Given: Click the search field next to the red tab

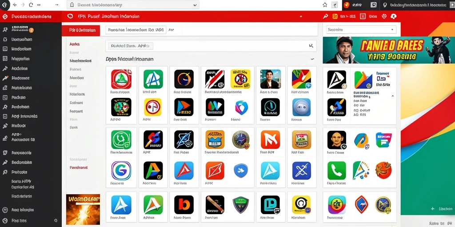Looking at the screenshot, I should pyautogui.click(x=136, y=30).
